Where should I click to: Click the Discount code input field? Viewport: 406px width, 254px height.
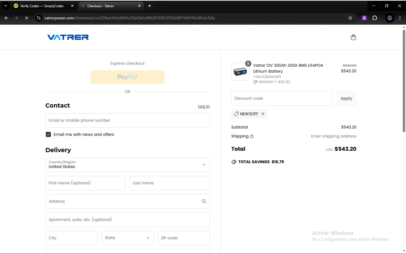pyautogui.click(x=282, y=99)
